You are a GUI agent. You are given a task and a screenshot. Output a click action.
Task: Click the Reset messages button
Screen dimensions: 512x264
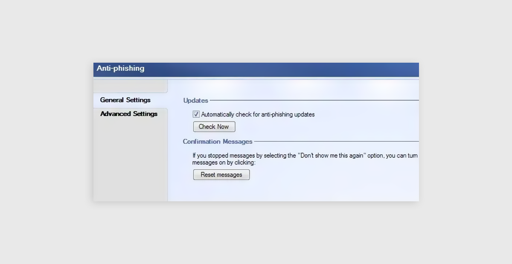(x=221, y=175)
